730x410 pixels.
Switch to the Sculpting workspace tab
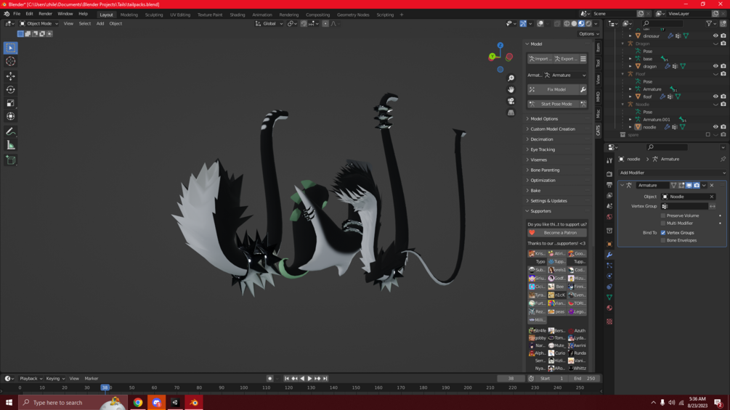[154, 15]
